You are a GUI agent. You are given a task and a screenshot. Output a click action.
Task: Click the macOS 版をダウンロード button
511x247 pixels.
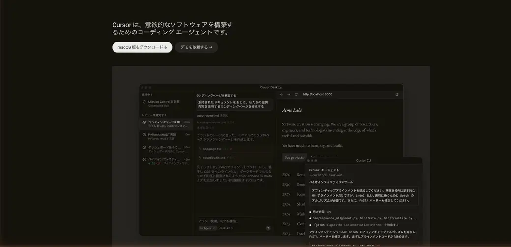142,47
